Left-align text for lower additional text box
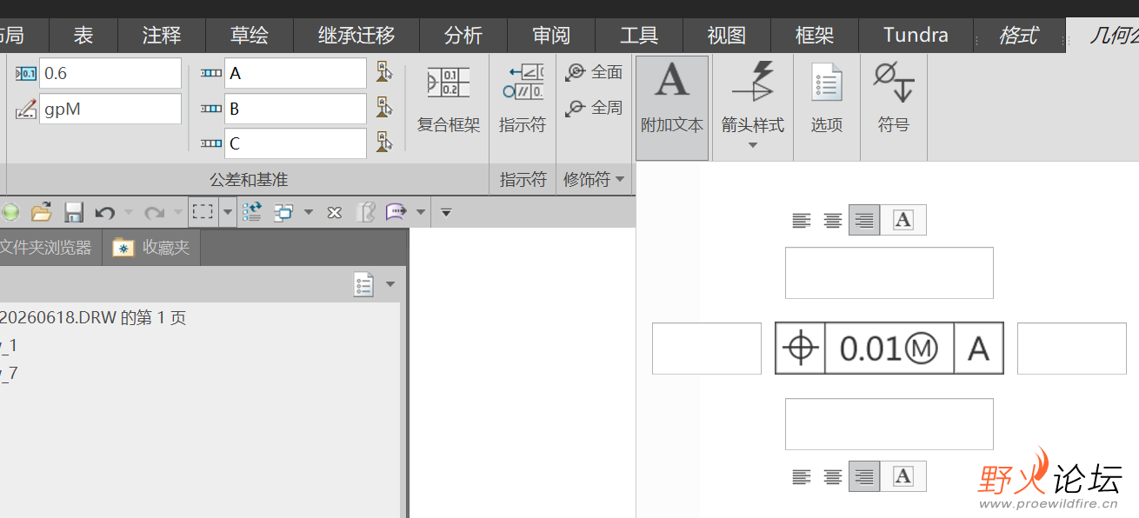The height and width of the screenshot is (518, 1139). tap(802, 476)
